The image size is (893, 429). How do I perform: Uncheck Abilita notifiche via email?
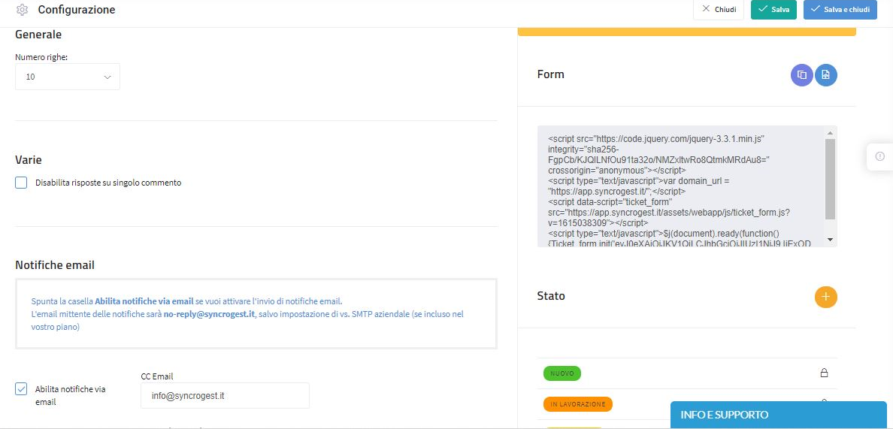click(x=21, y=389)
